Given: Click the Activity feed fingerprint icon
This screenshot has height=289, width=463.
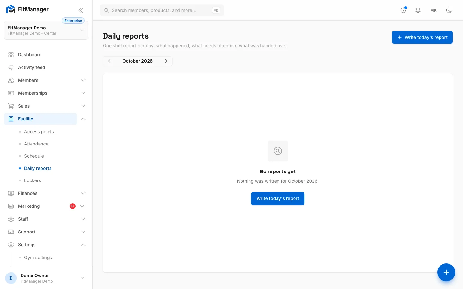Looking at the screenshot, I should (11, 67).
